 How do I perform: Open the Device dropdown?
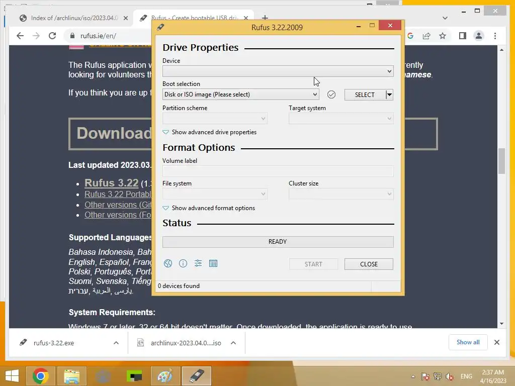278,71
